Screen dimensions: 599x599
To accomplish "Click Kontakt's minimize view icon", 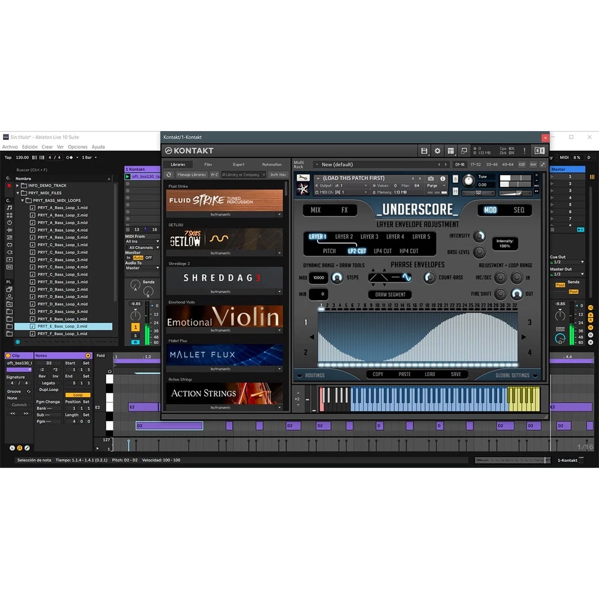I will click(x=464, y=151).
